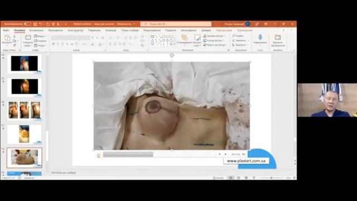This screenshot has width=357, height=201.
Task: Click the Design Ideas button
Action: pyautogui.click(x=278, y=40)
